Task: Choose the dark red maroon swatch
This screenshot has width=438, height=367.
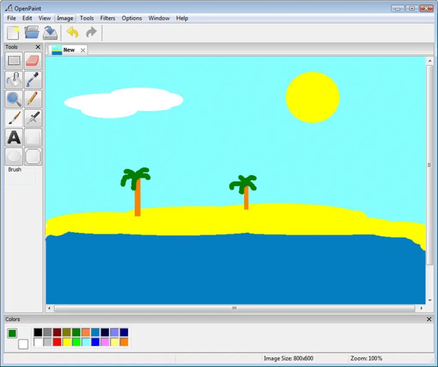Action: (57, 332)
